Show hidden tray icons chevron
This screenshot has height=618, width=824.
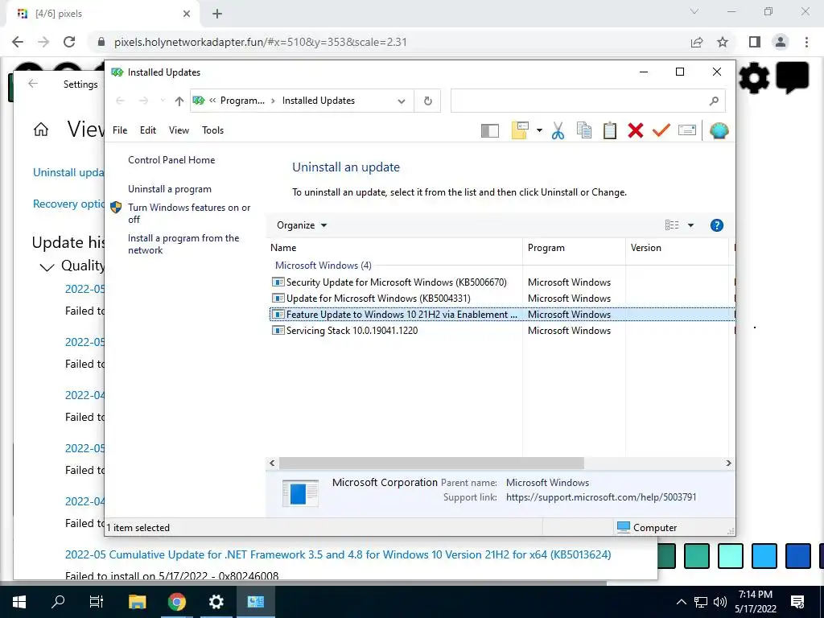[x=681, y=602]
